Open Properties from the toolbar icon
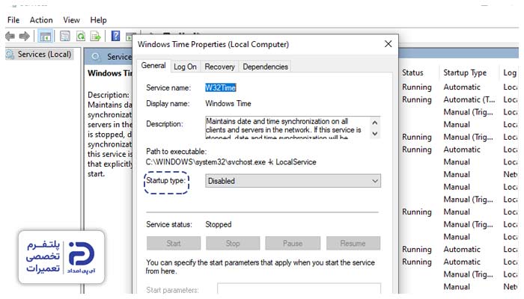Image resolution: width=524 pixels, height=299 pixels. (x=65, y=36)
